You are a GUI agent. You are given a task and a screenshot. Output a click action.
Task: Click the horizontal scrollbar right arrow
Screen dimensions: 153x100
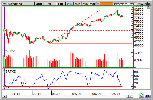[x=131, y=96]
